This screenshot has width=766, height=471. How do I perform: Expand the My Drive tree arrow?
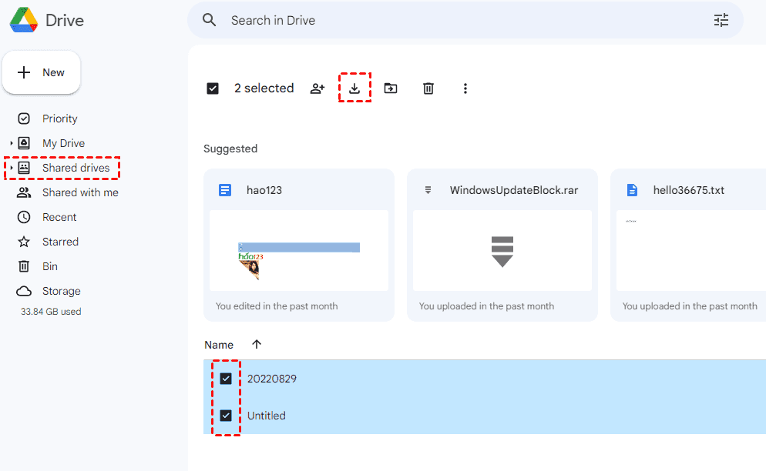coord(12,143)
